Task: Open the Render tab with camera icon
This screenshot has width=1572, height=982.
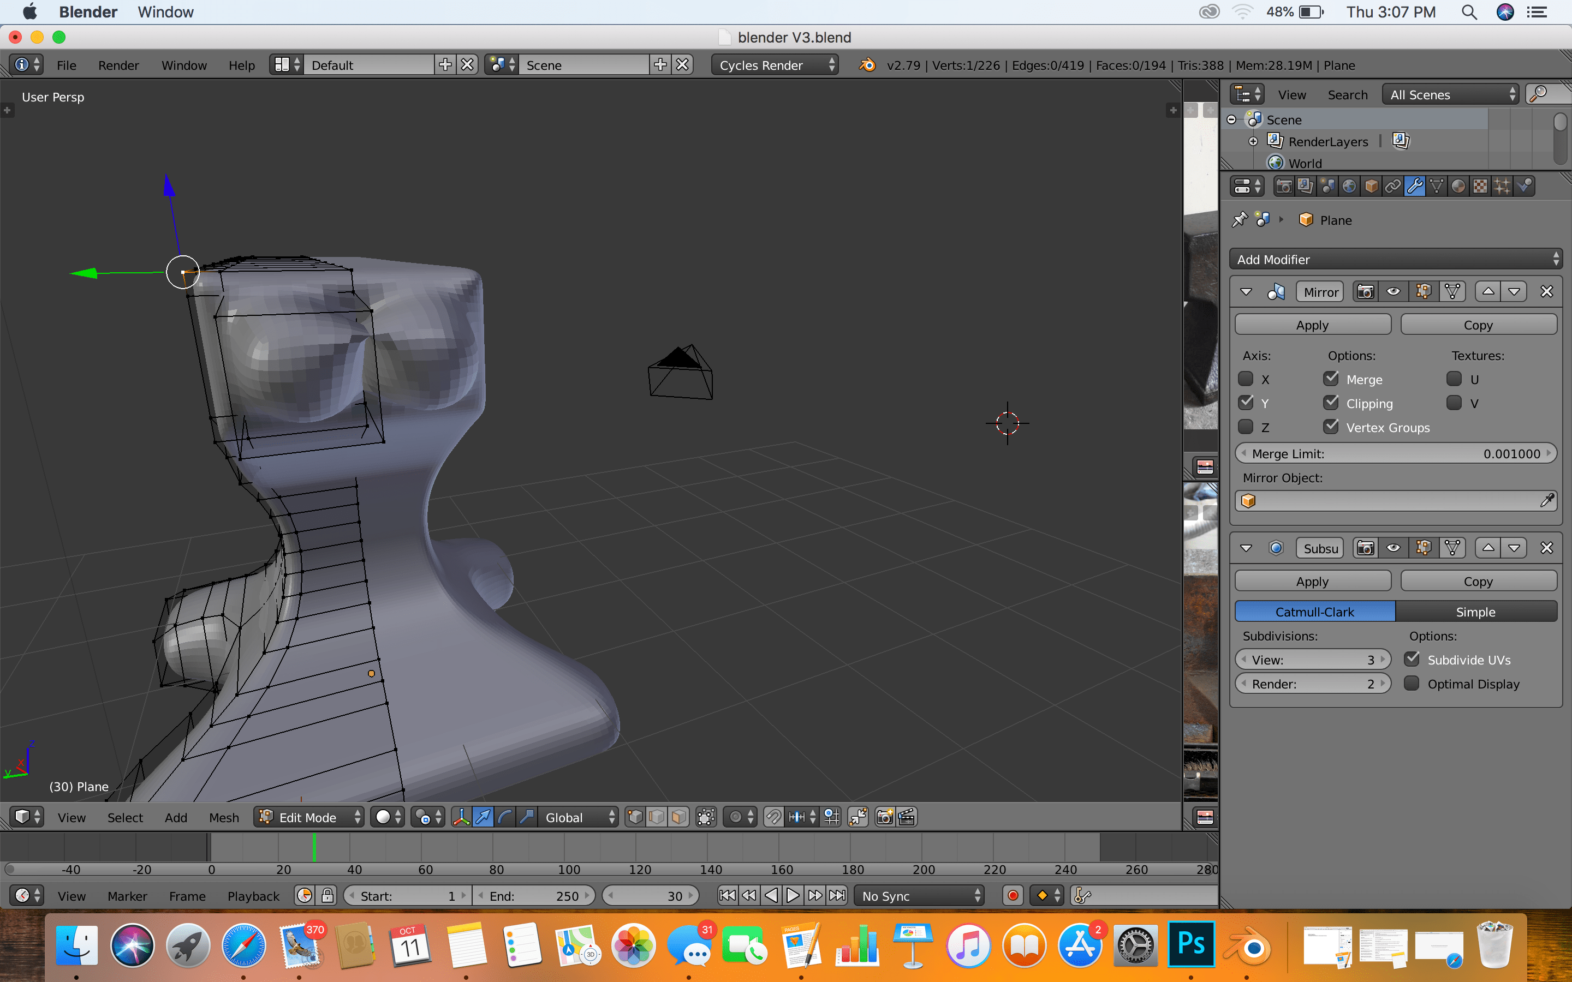Action: pos(1284,187)
